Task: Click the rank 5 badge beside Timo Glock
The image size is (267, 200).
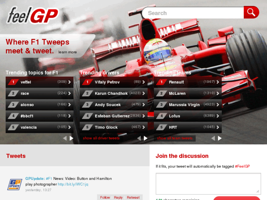Action: [x=87, y=127]
